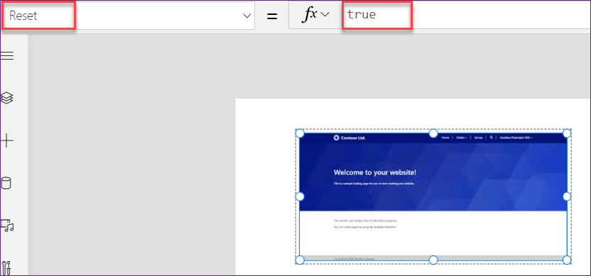Click the top-left resize handle of control
This screenshot has height=276, width=591.
[x=300, y=133]
